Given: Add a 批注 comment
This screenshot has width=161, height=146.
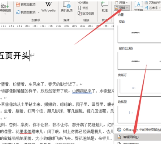Looking at the screenshot, I should (105, 7).
